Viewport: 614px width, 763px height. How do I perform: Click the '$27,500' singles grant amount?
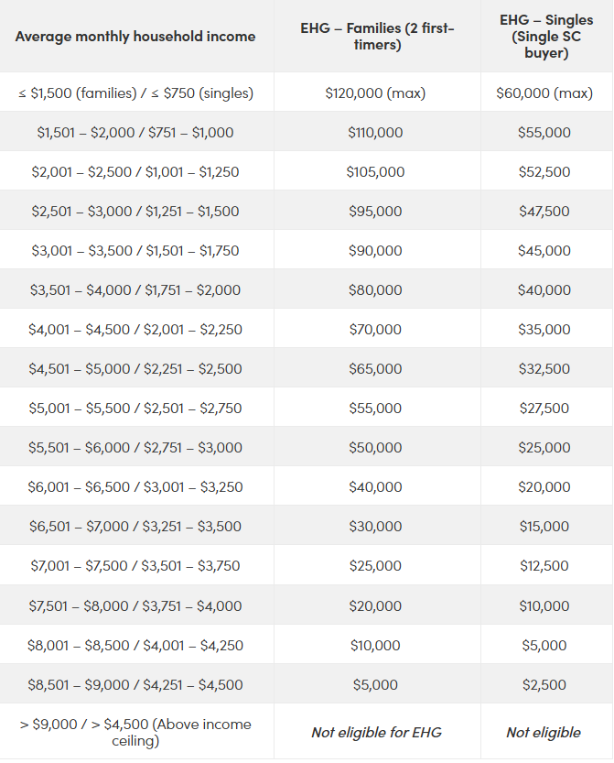544,409
